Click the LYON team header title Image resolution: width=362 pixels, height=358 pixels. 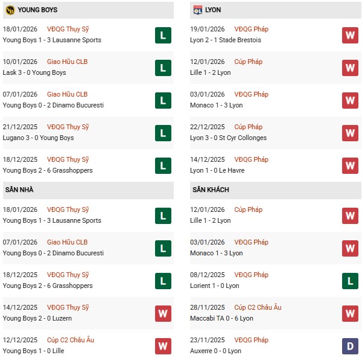[x=214, y=10]
